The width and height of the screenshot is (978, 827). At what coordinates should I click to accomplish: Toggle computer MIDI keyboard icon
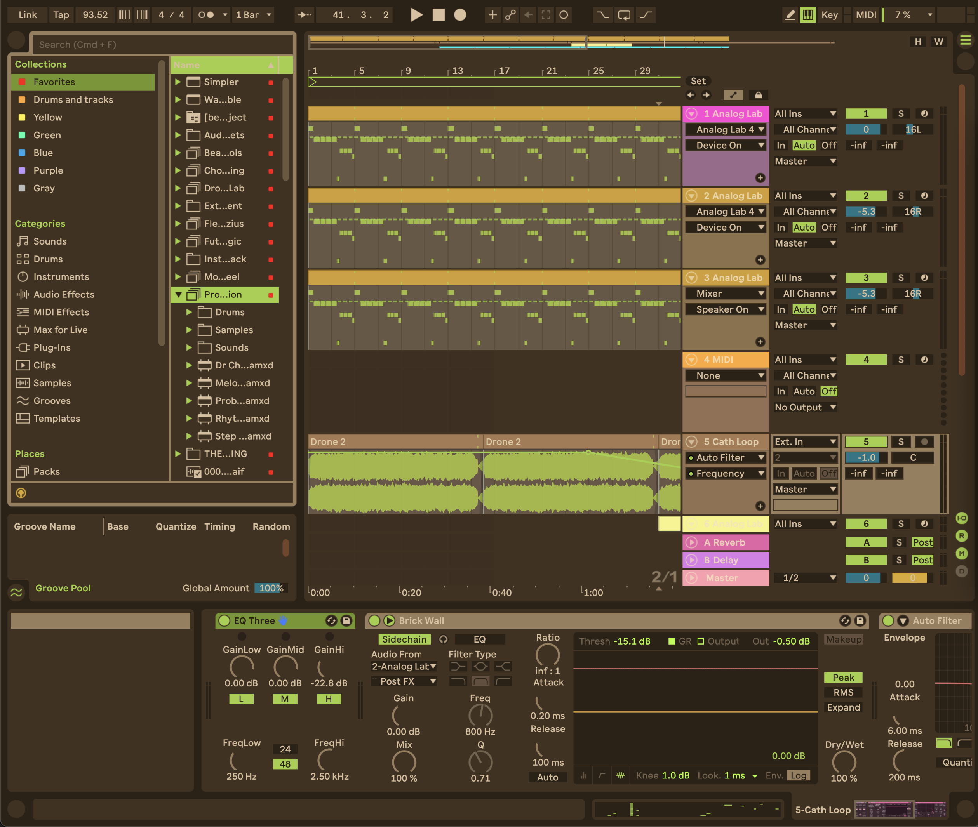tap(808, 14)
